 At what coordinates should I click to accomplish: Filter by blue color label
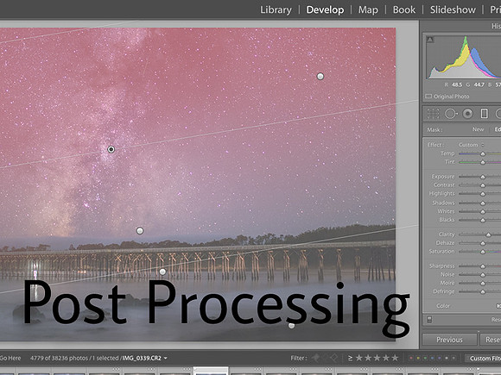[x=432, y=358]
